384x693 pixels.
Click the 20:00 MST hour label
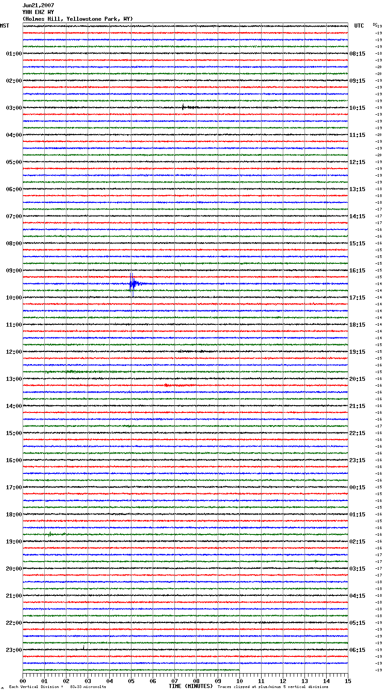[x=14, y=569]
